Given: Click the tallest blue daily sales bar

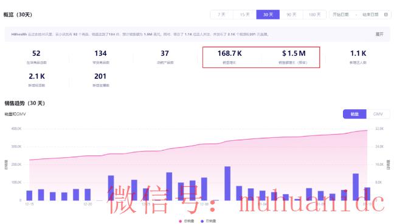Looking at the screenshot, I should tap(227, 183).
